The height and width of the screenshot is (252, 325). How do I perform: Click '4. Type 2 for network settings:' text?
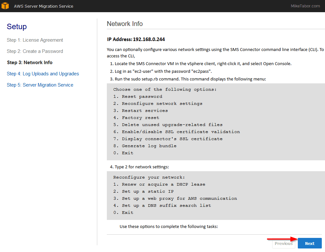point(139,167)
